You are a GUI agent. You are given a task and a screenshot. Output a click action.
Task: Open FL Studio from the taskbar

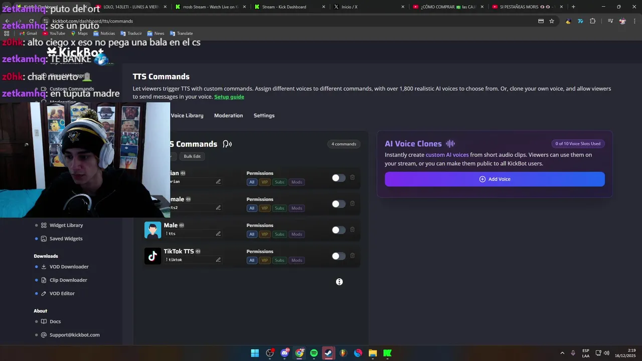tap(343, 353)
